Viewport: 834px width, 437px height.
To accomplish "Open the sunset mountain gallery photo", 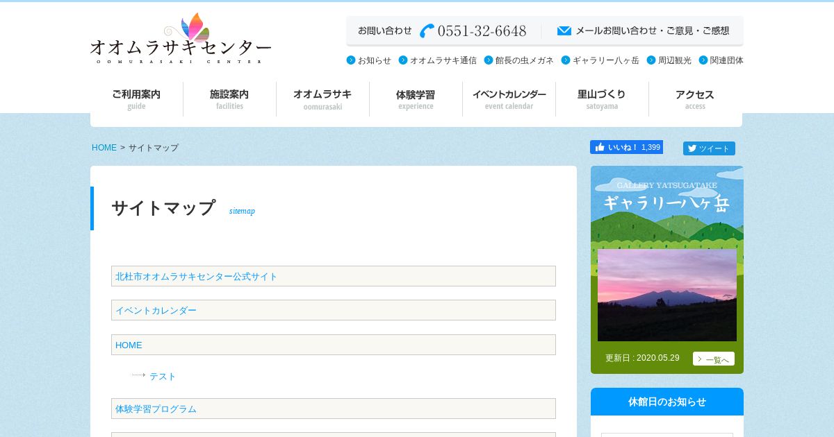I will 667,295.
